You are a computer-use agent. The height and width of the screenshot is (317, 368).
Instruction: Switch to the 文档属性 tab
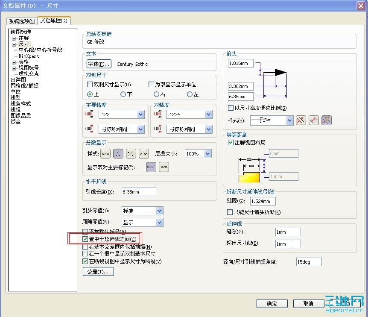click(x=54, y=21)
